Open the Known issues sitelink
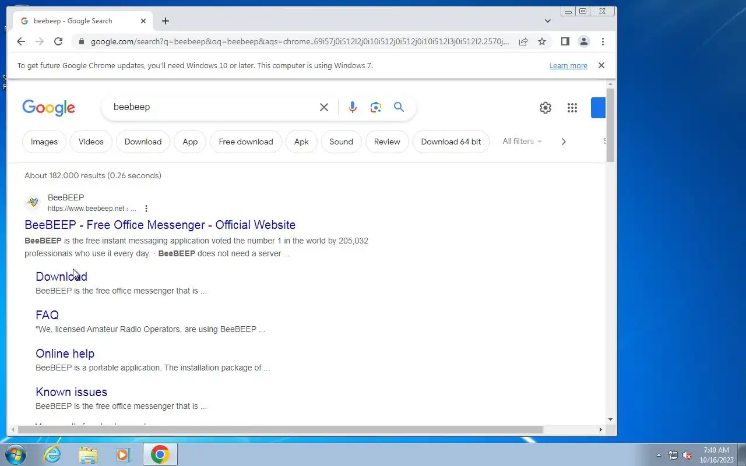 point(71,392)
